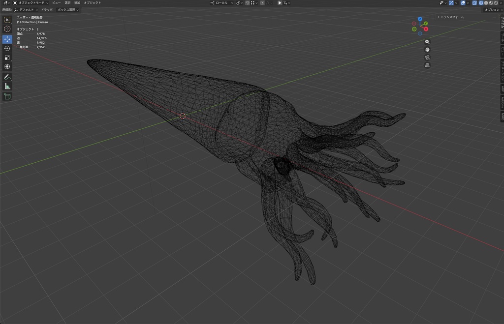The image size is (504, 324).
Task: Open the 選択 menu
Action: click(x=67, y=2)
